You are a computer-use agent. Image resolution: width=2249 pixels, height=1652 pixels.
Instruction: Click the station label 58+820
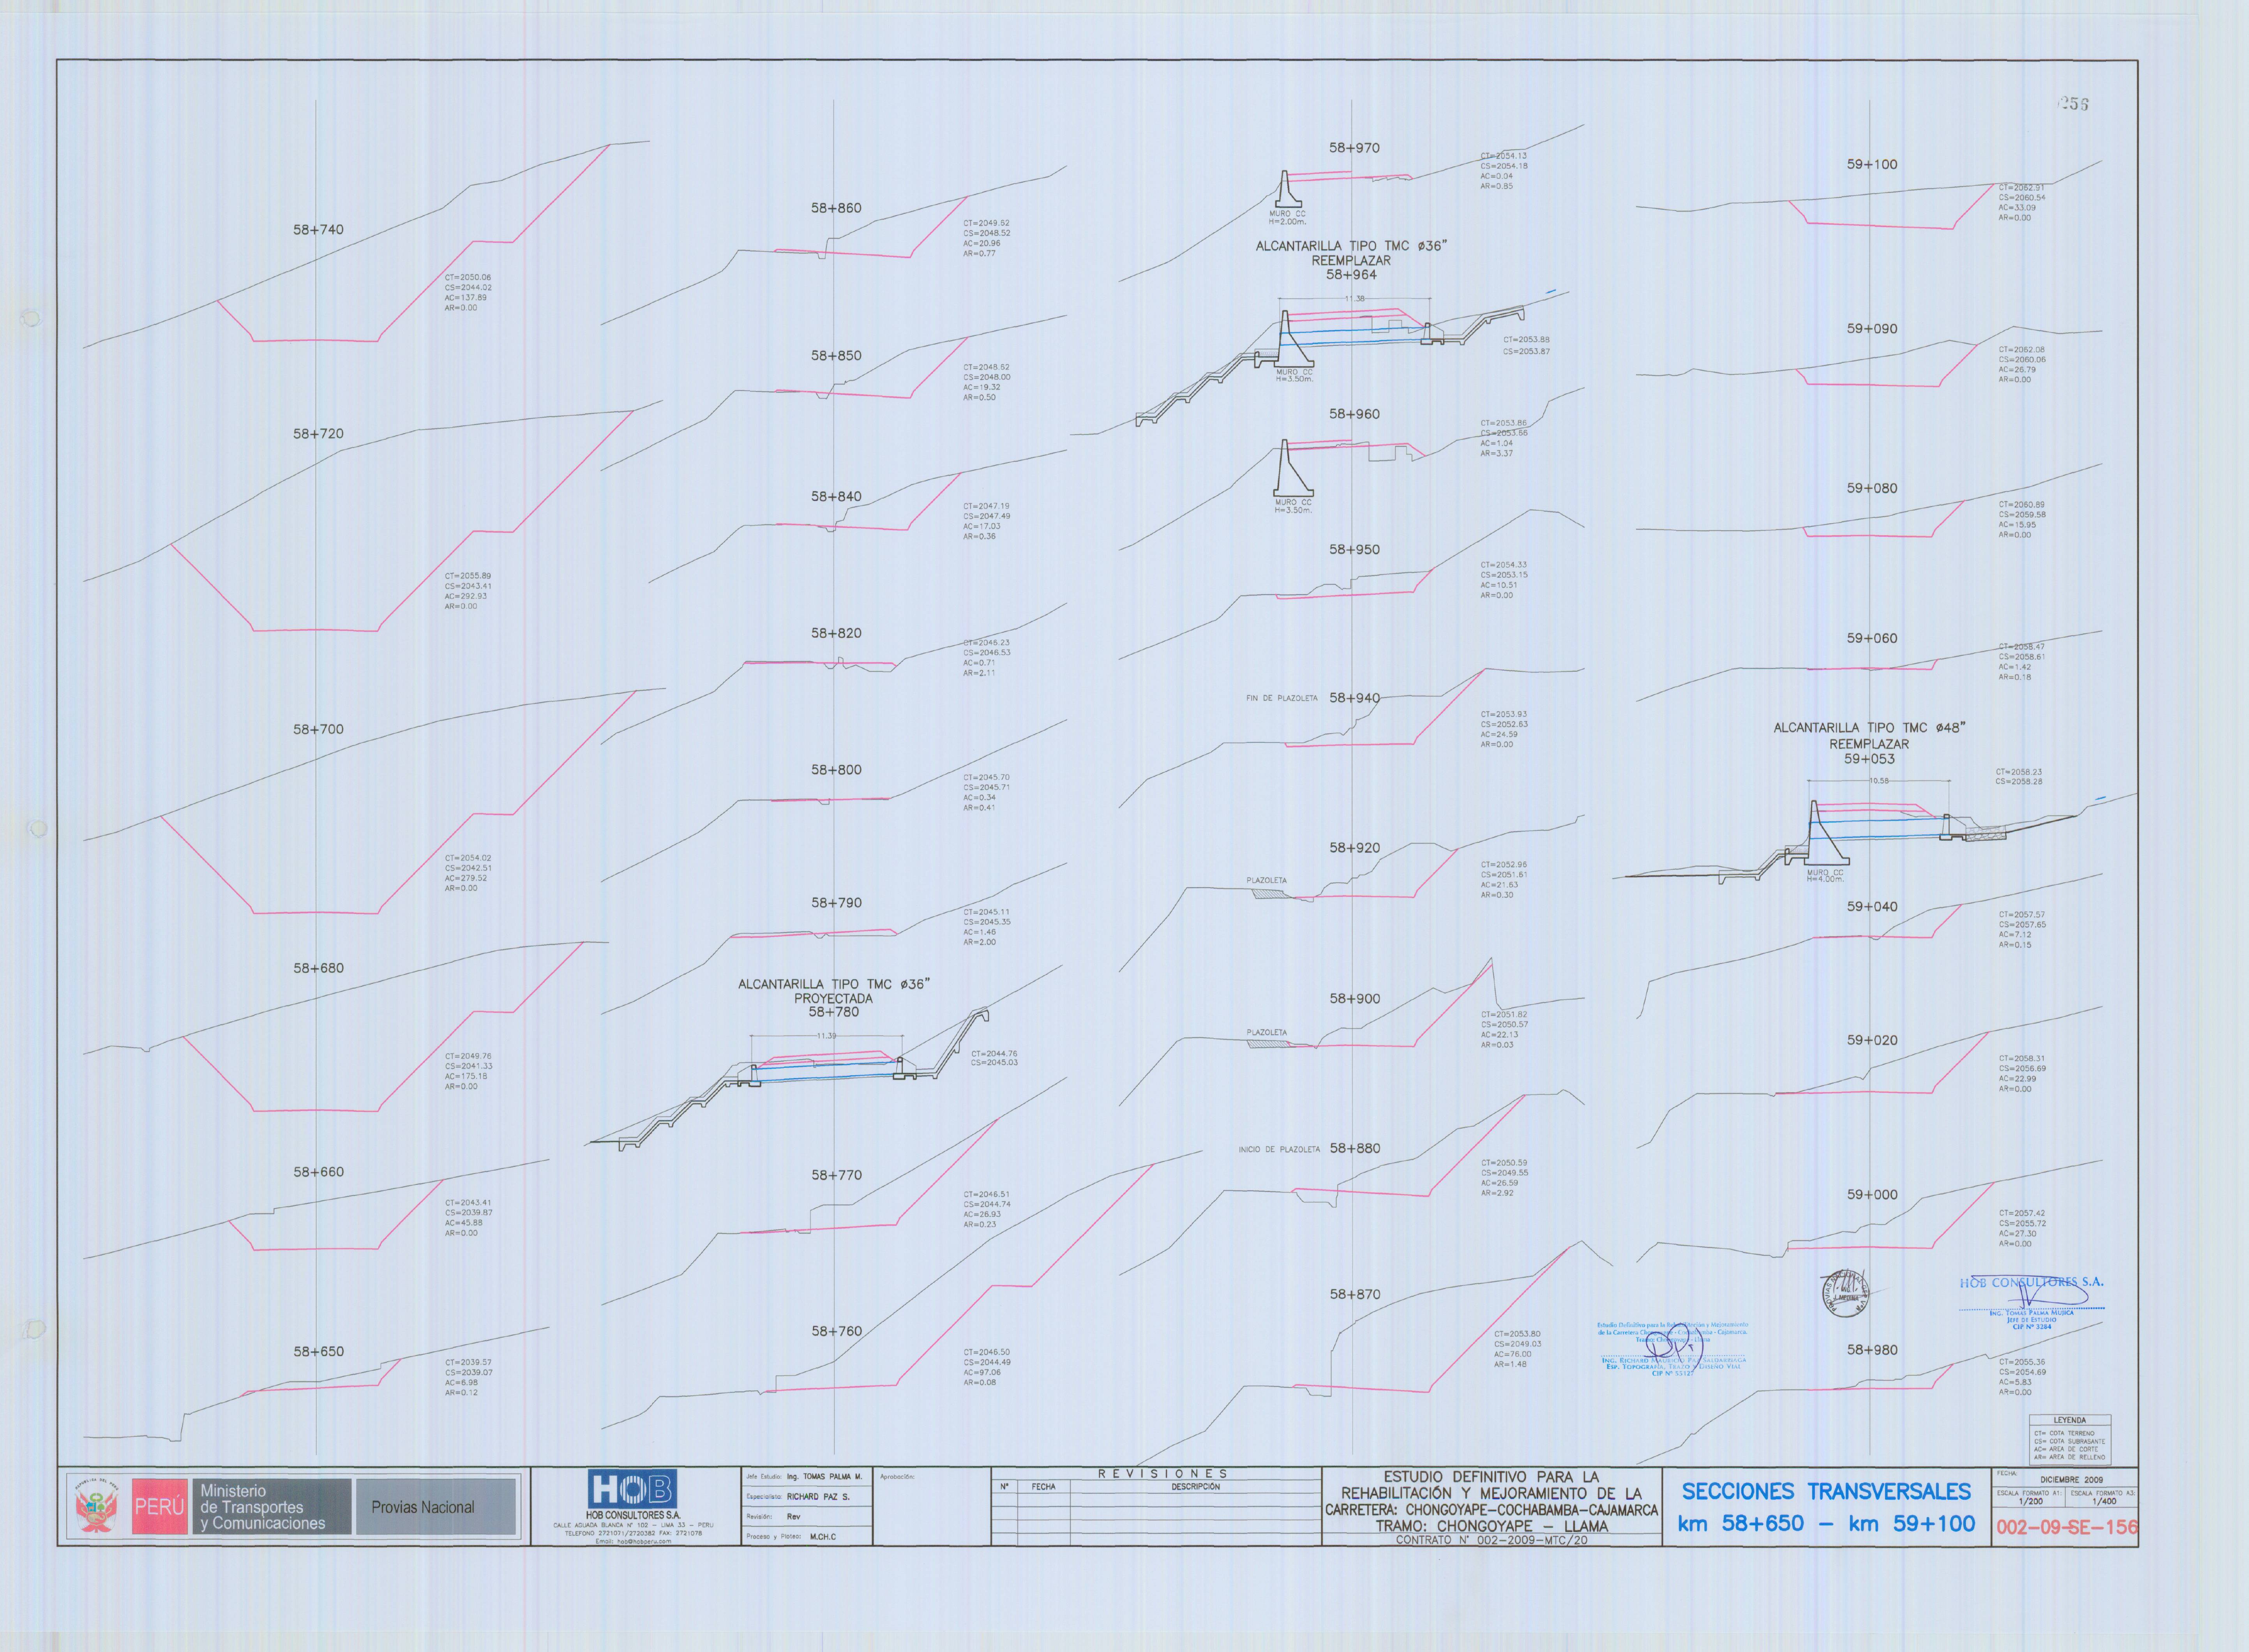click(836, 633)
